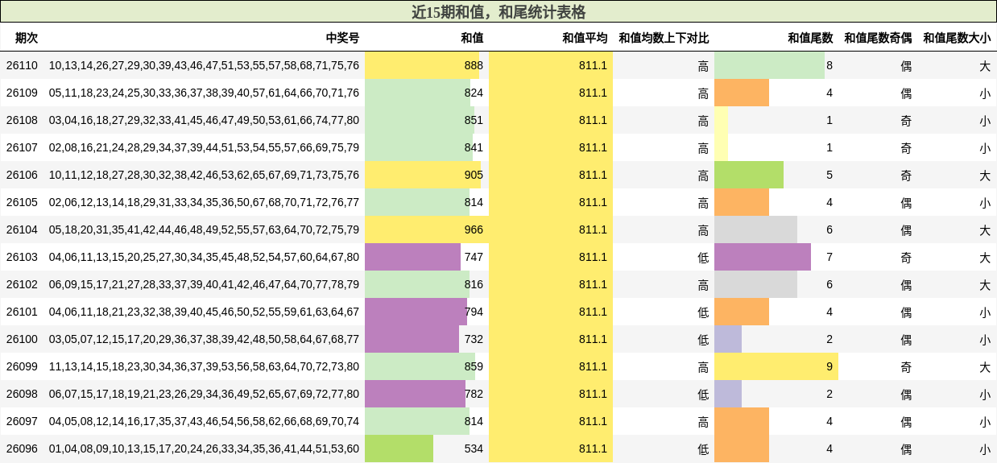The width and height of the screenshot is (997, 463).
Task: Click sum value 747
Action: click(474, 257)
